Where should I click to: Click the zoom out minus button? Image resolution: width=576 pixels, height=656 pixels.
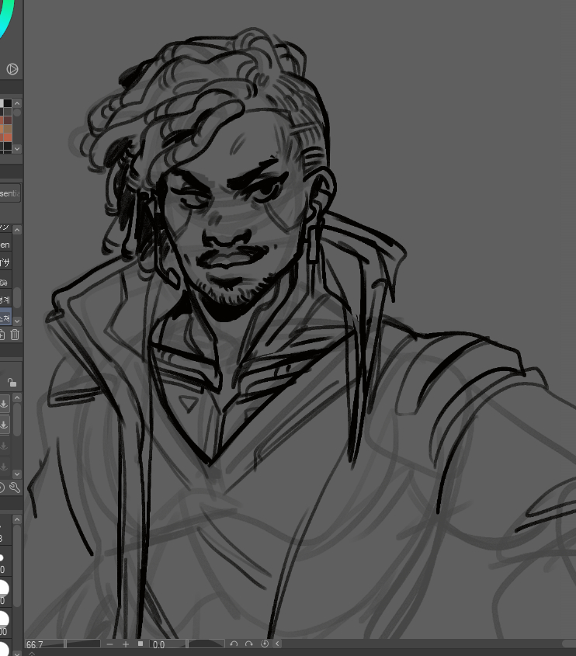(110, 644)
